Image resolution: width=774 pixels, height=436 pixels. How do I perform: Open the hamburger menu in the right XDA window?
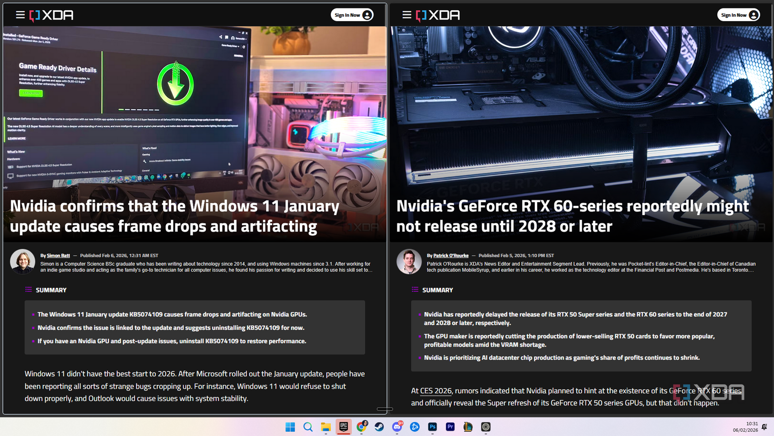point(407,15)
